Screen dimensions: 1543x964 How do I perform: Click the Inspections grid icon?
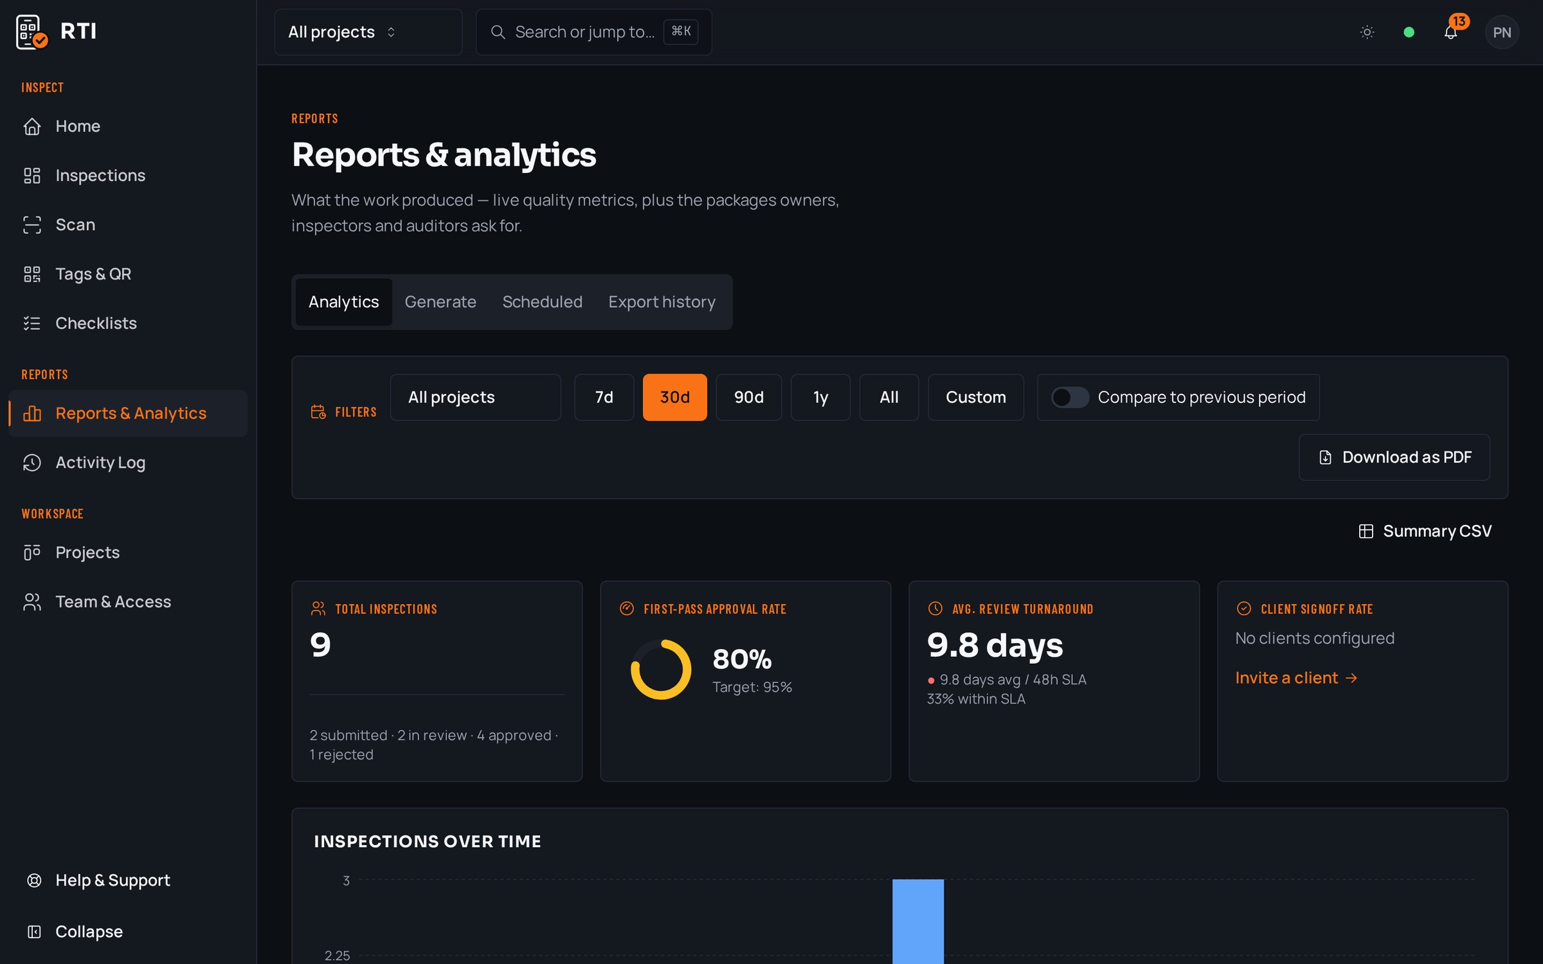[32, 175]
